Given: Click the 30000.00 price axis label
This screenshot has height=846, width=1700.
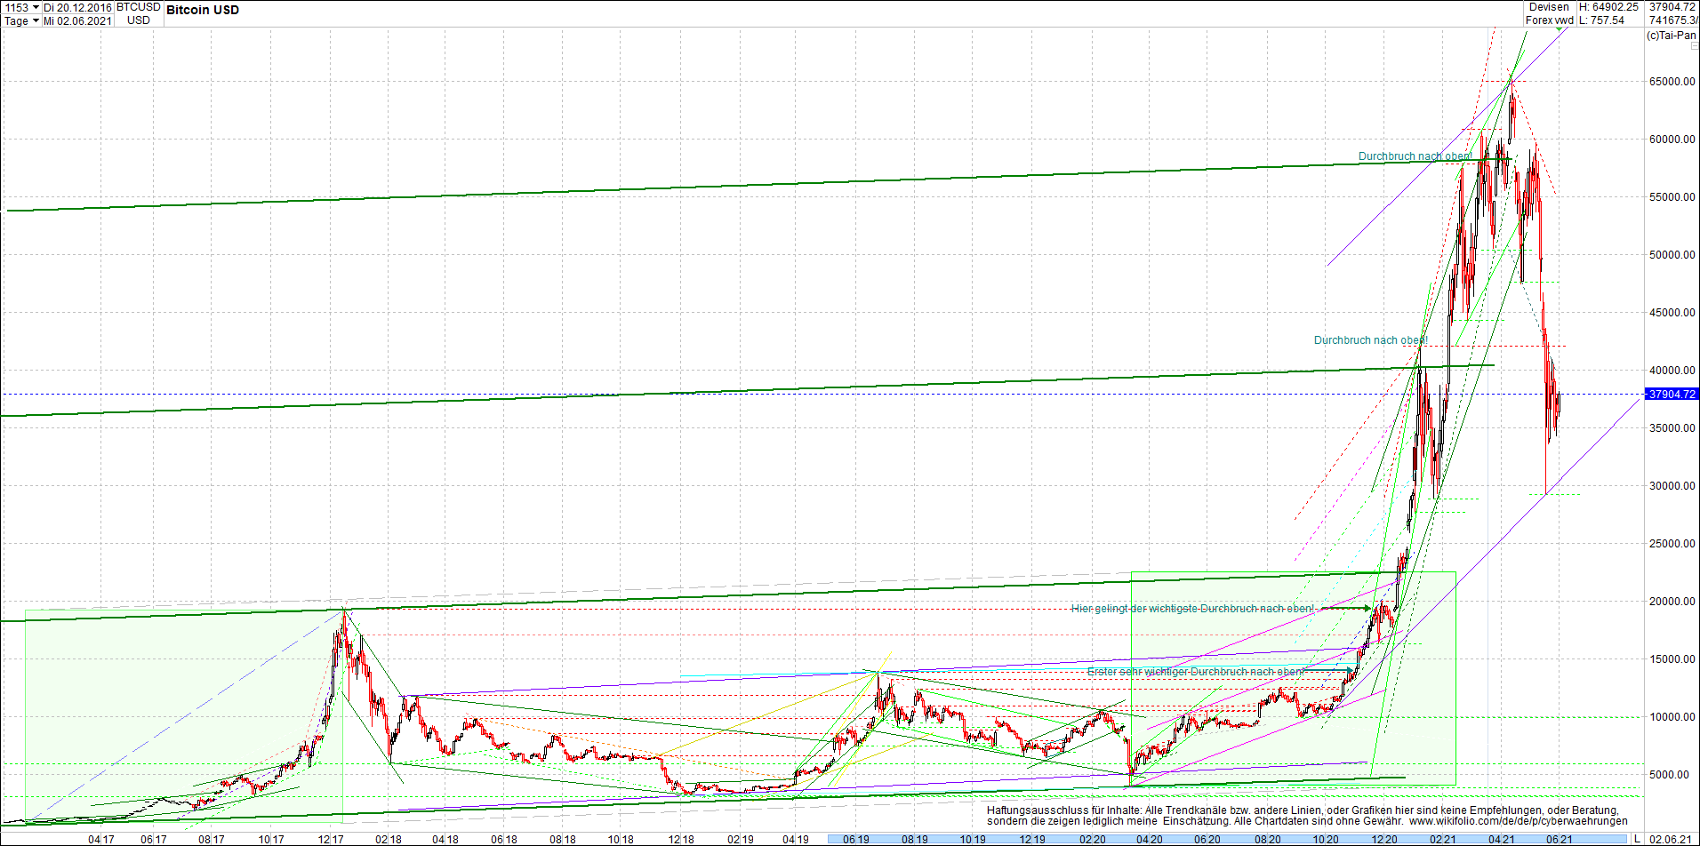Looking at the screenshot, I should point(1672,486).
